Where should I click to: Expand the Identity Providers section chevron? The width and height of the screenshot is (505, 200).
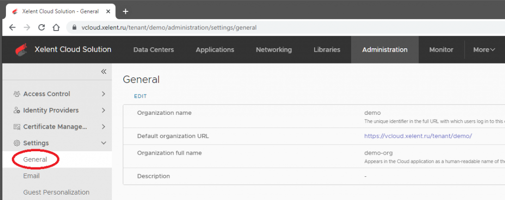tap(104, 110)
